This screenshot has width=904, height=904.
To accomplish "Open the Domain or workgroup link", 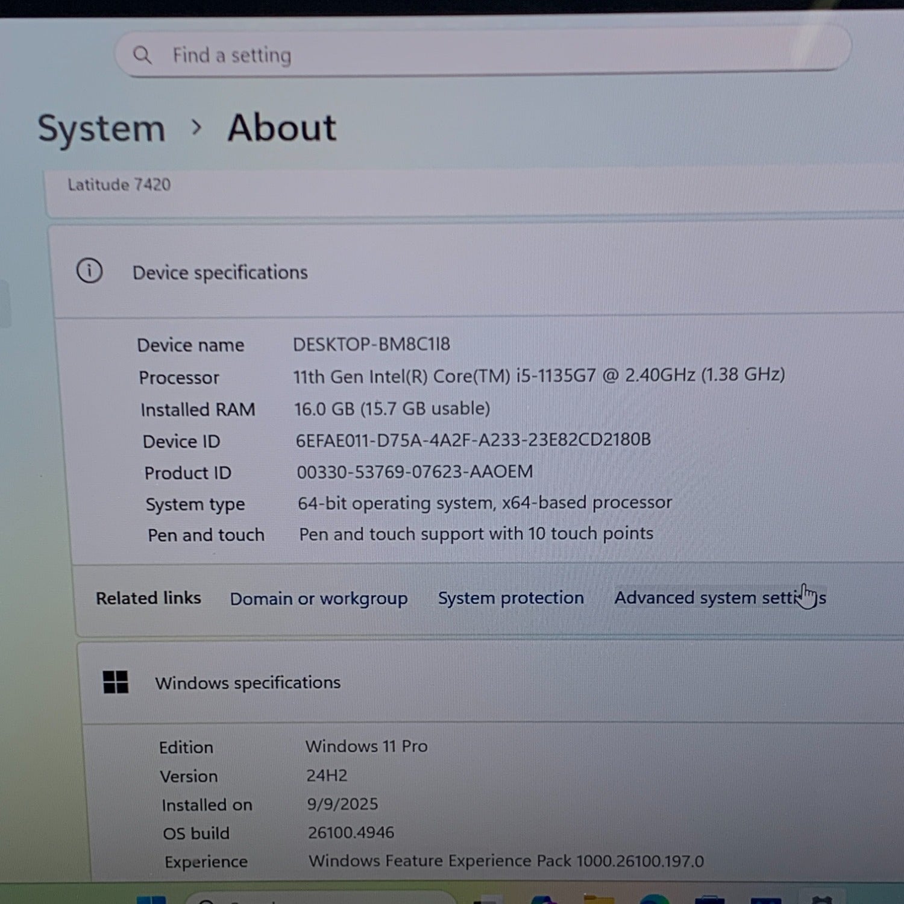I will [x=319, y=598].
